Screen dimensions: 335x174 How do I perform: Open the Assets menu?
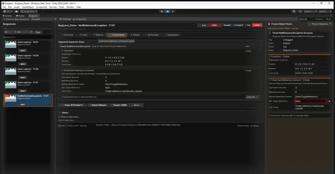tap(17, 7)
